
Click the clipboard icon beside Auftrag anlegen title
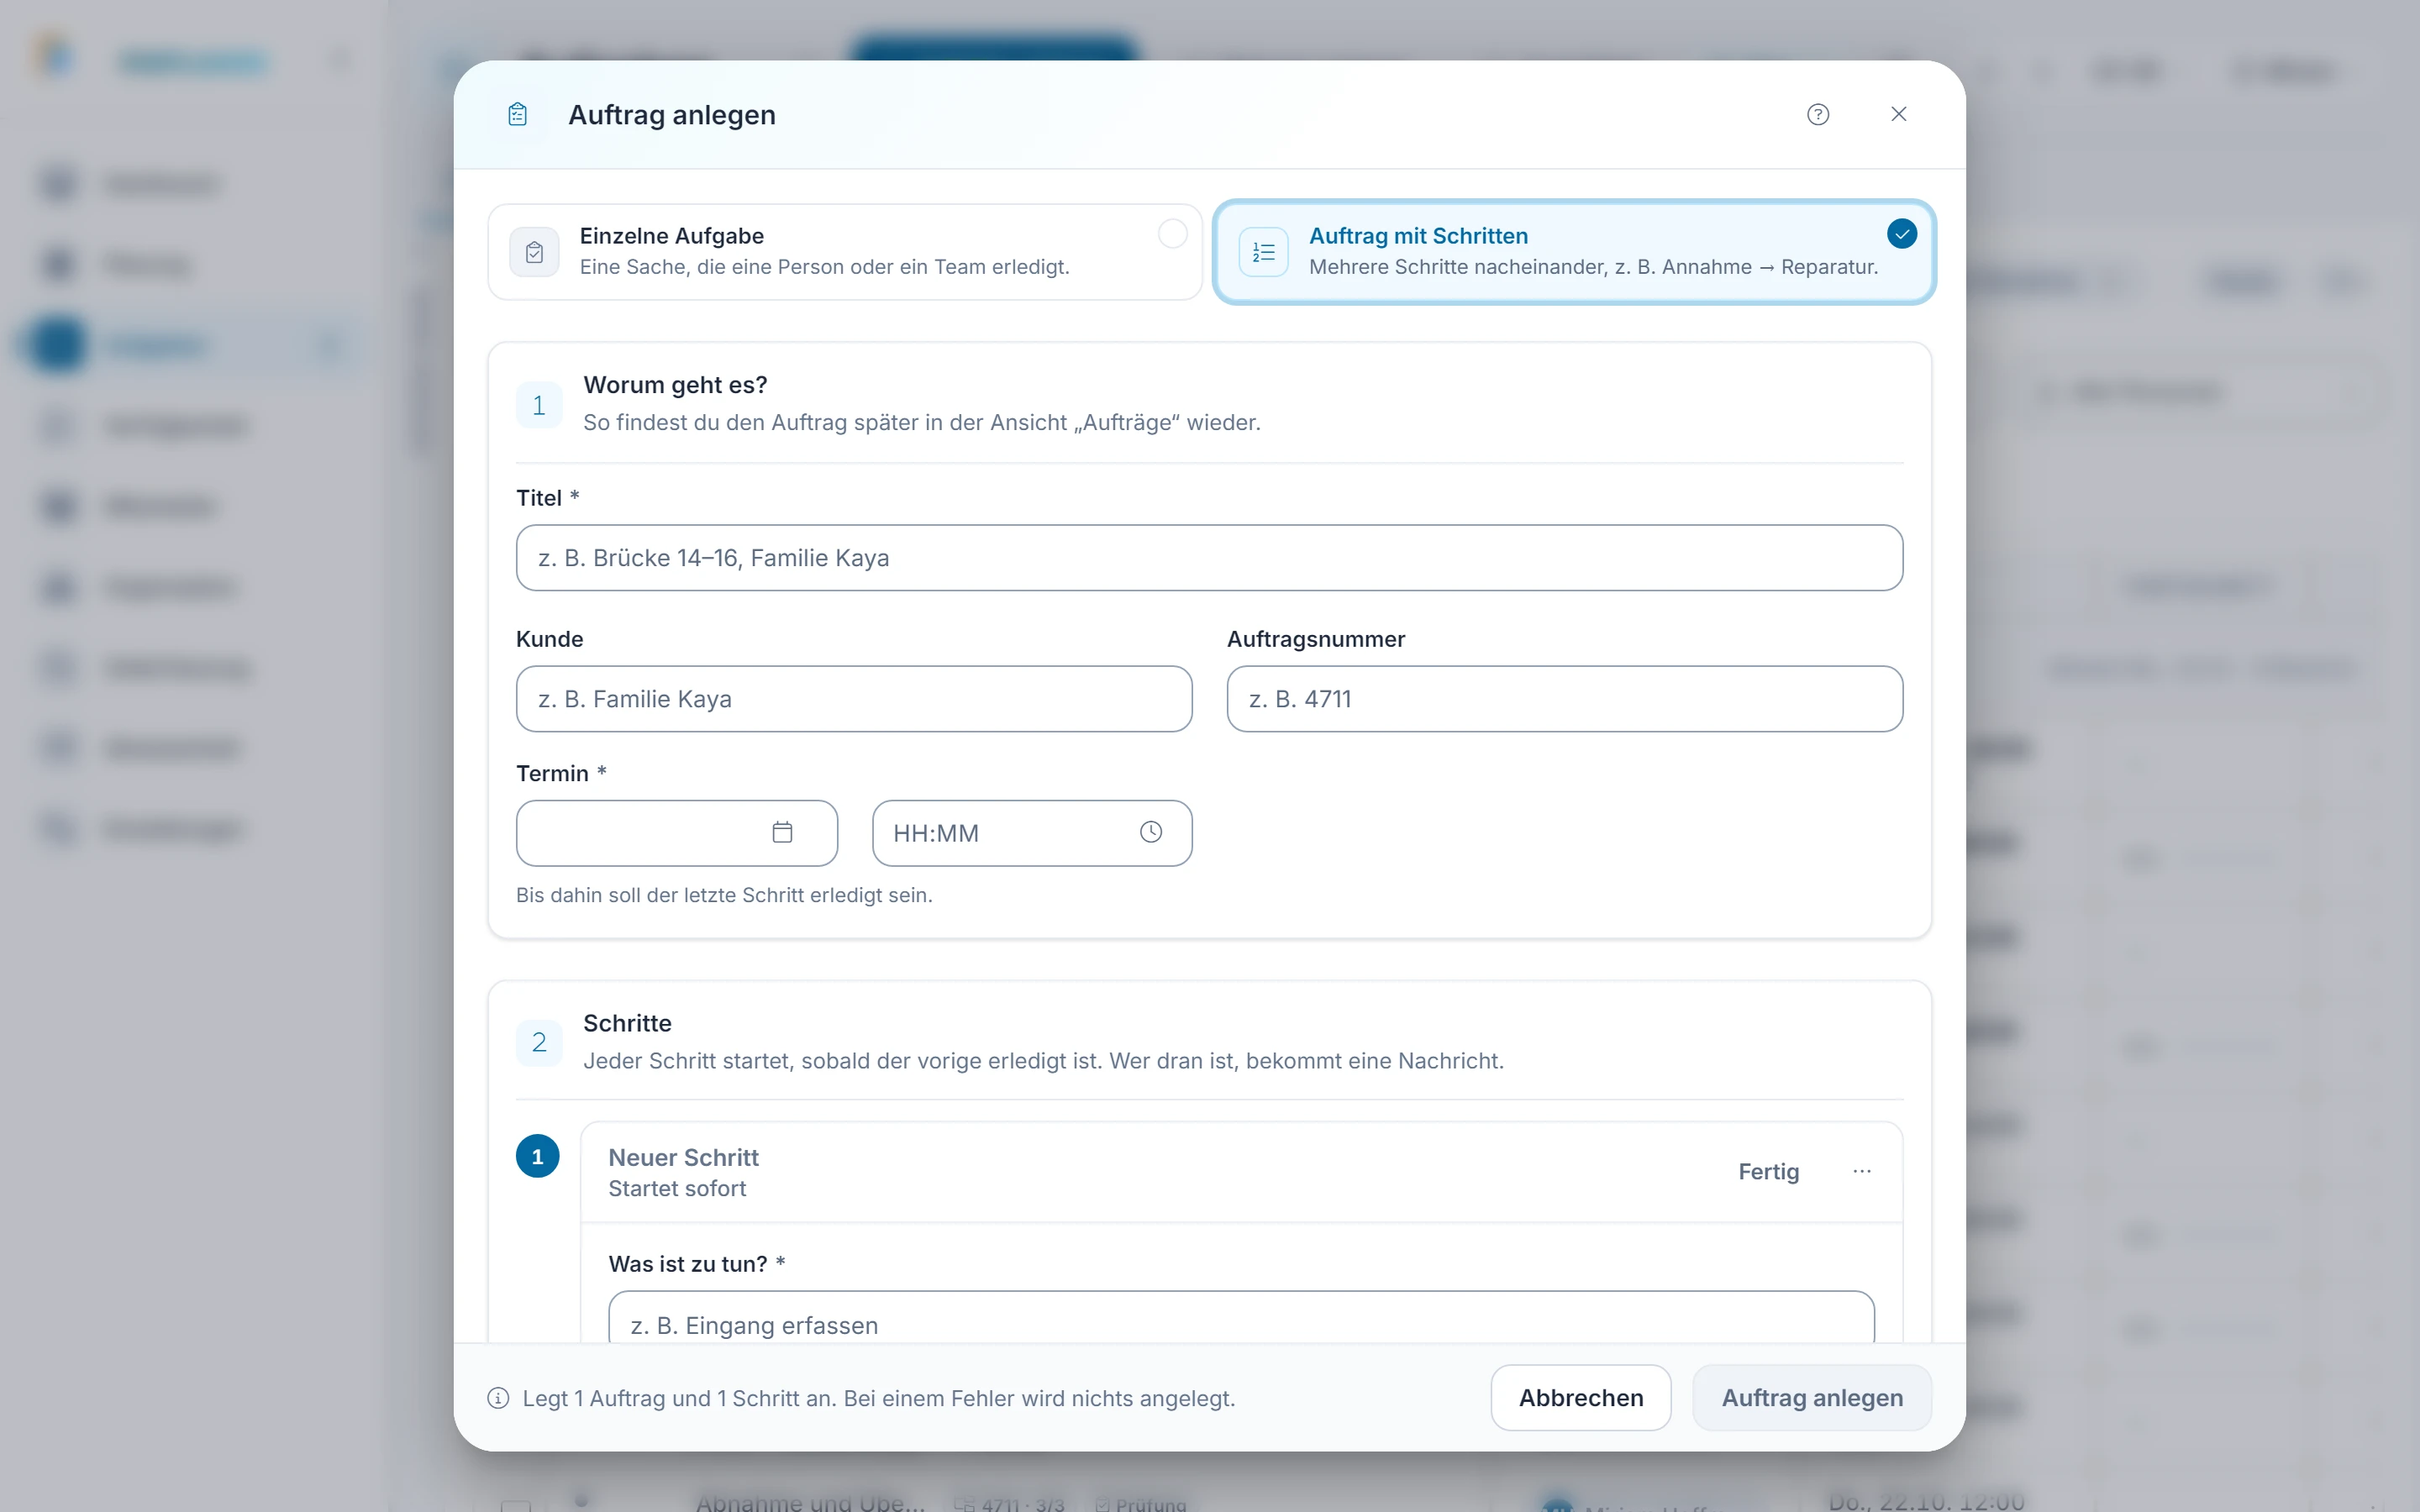click(x=517, y=114)
